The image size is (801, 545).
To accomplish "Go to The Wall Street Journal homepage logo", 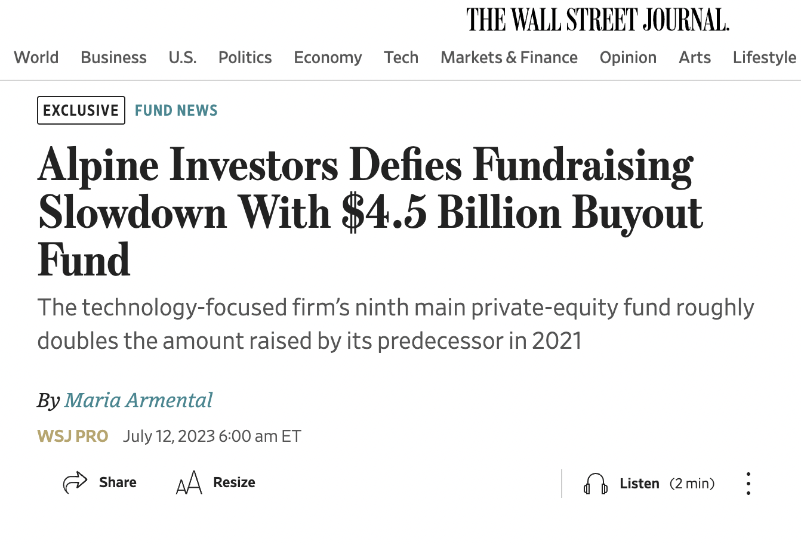I will [597, 20].
